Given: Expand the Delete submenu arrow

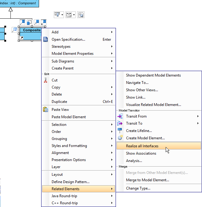Looking at the screenshot, I should [x=112, y=94].
